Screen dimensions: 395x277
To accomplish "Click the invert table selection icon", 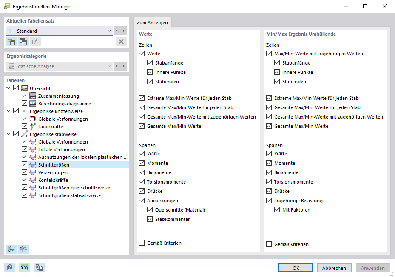I will 23,249.
